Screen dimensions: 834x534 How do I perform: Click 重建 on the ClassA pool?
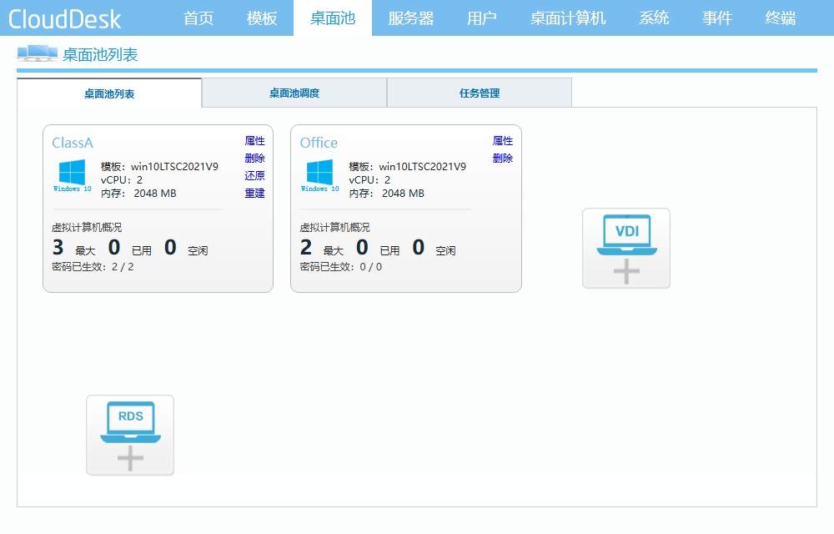click(254, 193)
